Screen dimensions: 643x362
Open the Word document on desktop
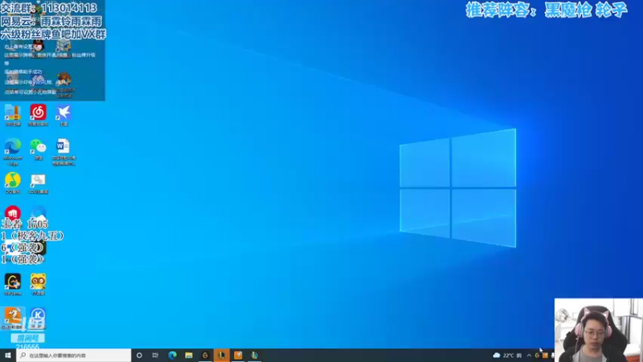coord(63,146)
